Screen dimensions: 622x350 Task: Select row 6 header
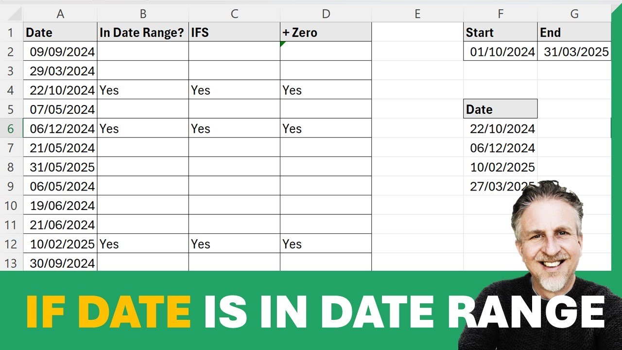11,129
